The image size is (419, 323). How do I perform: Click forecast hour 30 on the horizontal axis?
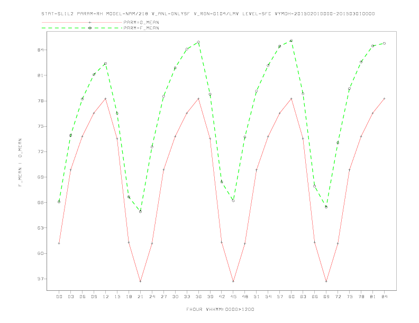coord(175,297)
